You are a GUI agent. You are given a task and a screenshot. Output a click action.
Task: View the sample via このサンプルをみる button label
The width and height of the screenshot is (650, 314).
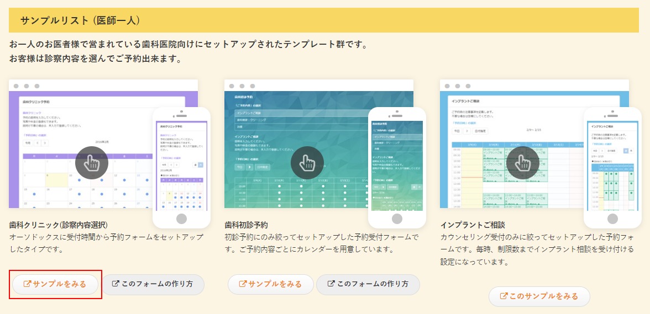[x=543, y=296]
